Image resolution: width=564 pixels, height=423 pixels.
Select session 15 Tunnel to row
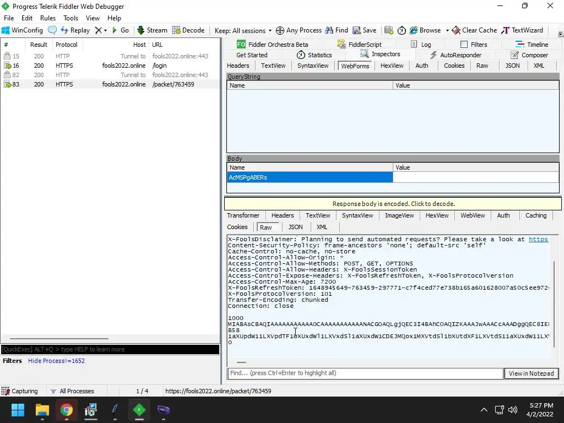tap(110, 56)
